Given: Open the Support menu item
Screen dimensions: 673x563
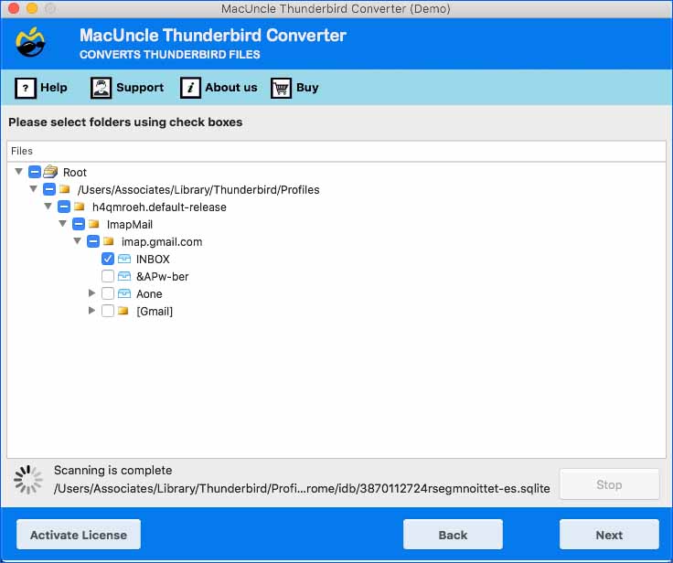Looking at the screenshot, I should coord(139,88).
